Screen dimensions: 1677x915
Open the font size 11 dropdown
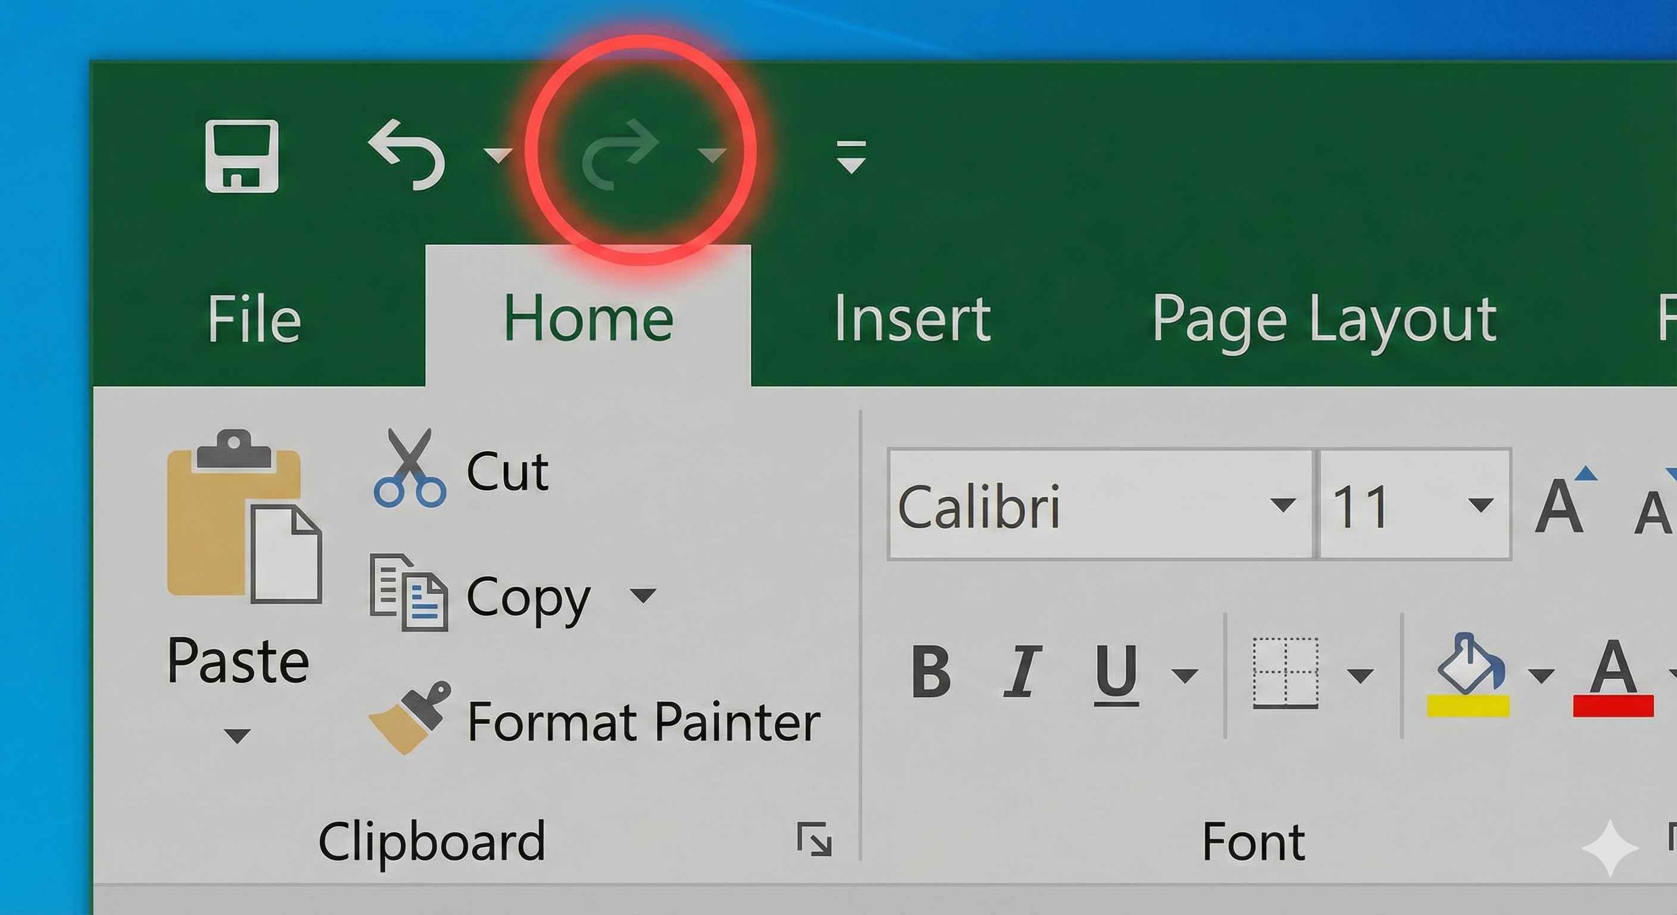click(x=1480, y=505)
